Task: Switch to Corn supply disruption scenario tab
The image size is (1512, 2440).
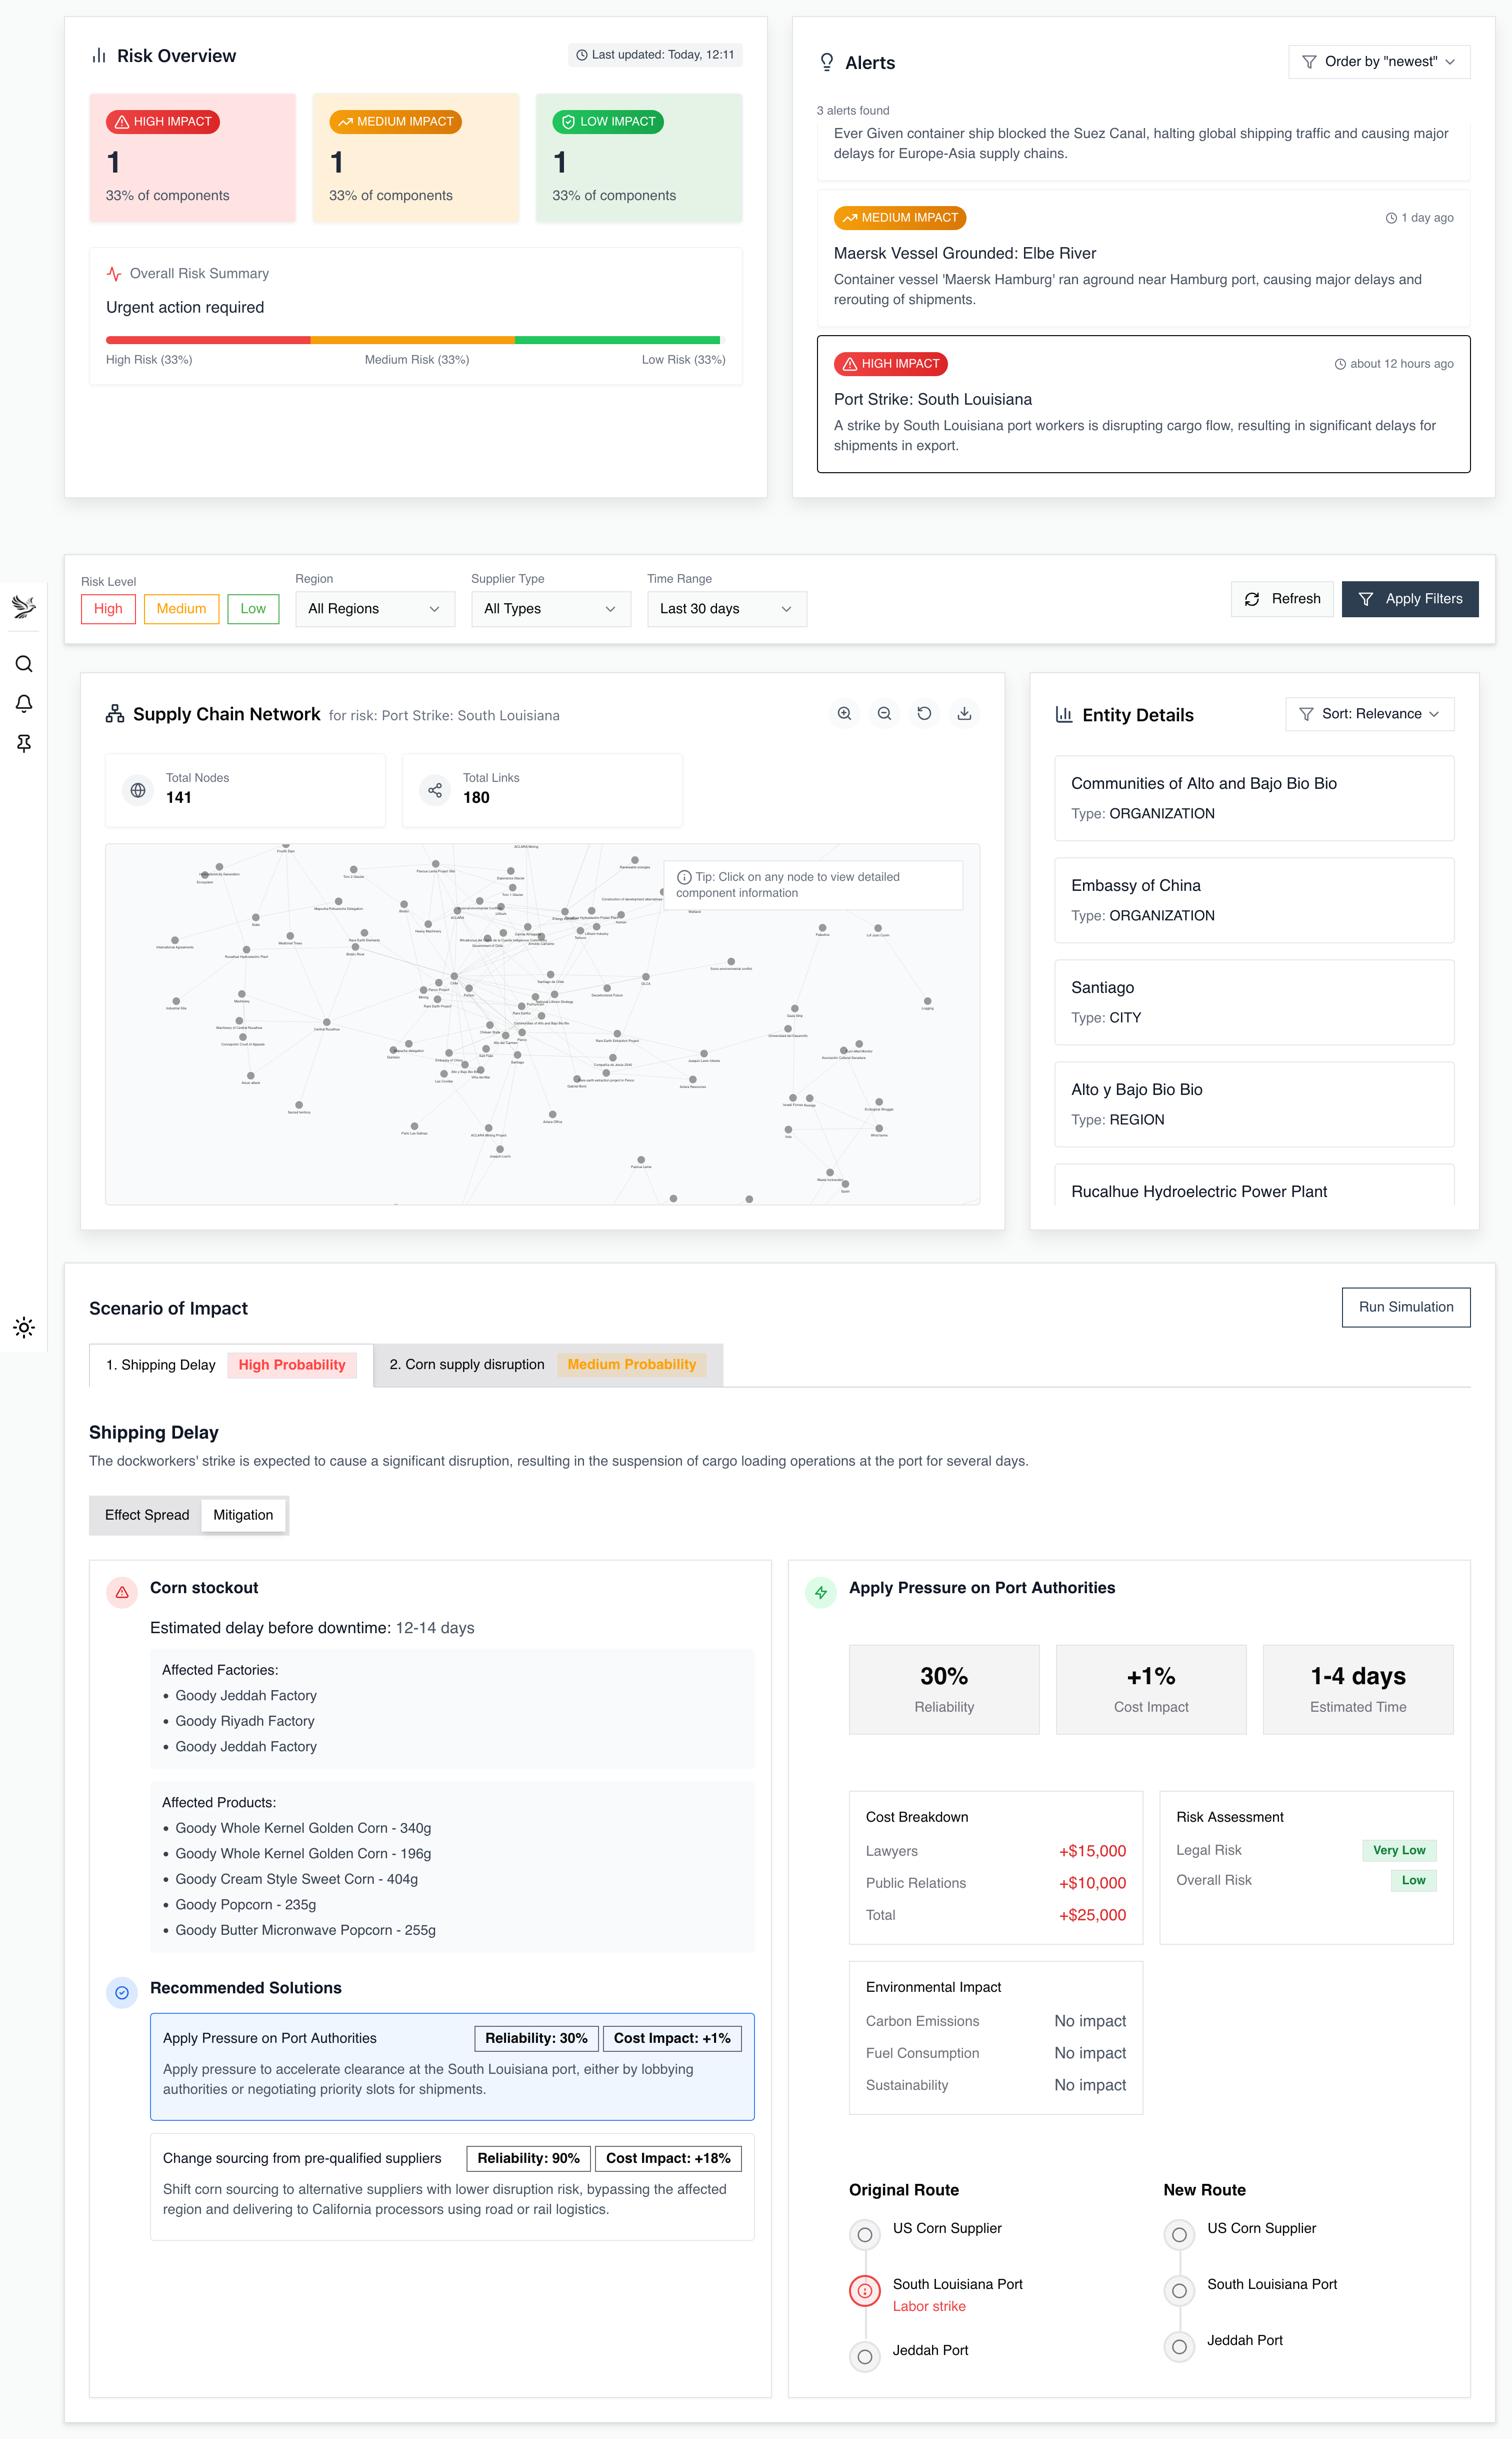Action: click(x=546, y=1365)
